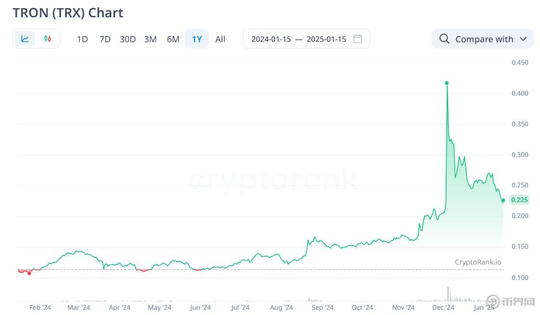Click the current price 0.225 label

tap(519, 200)
